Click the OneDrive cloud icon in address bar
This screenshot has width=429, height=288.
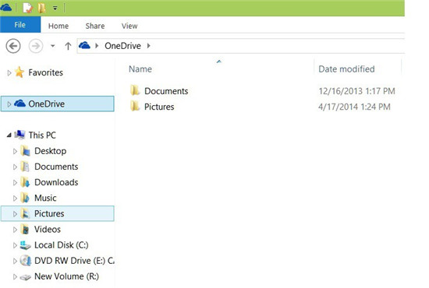click(84, 45)
